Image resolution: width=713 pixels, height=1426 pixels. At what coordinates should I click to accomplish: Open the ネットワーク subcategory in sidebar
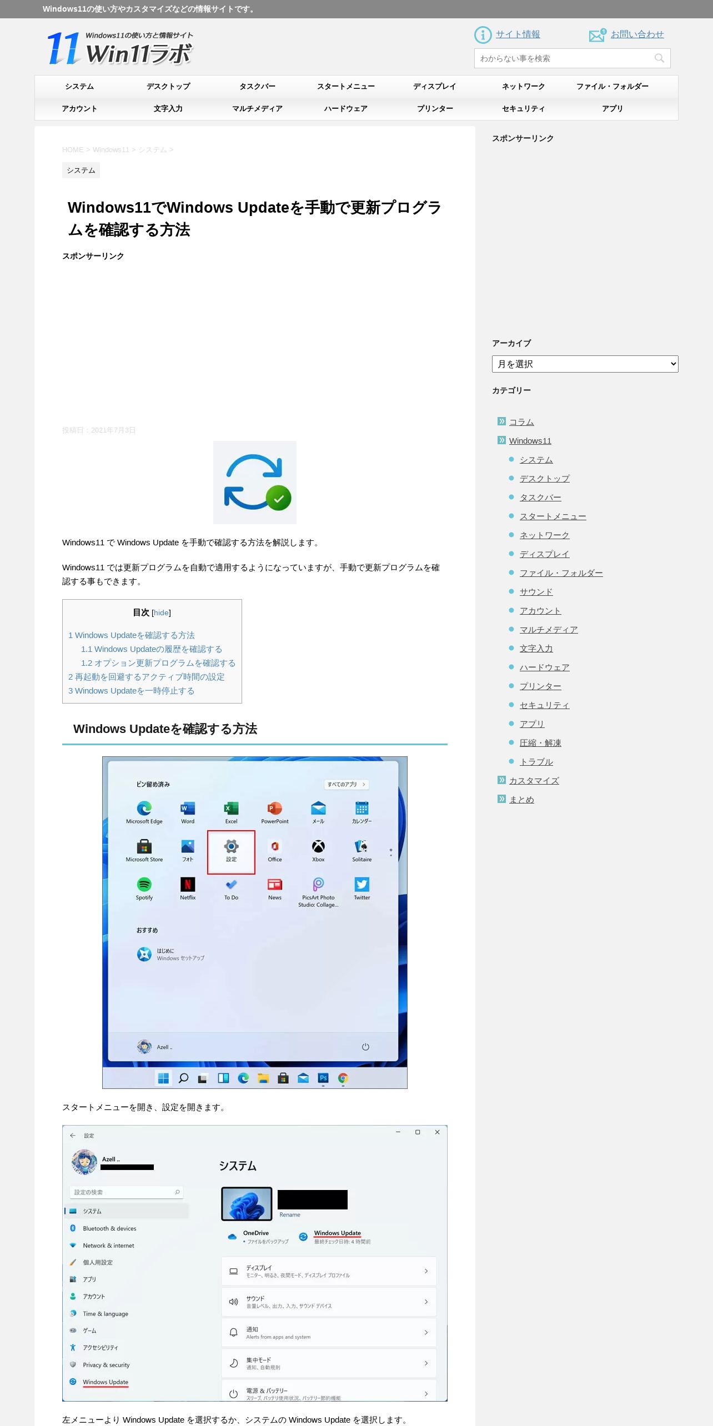[545, 535]
